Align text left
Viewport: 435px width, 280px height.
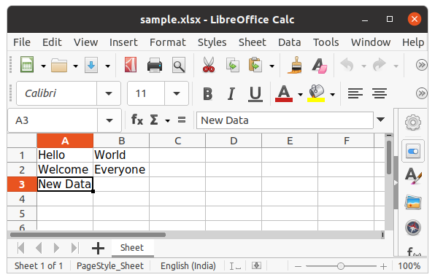tap(355, 93)
